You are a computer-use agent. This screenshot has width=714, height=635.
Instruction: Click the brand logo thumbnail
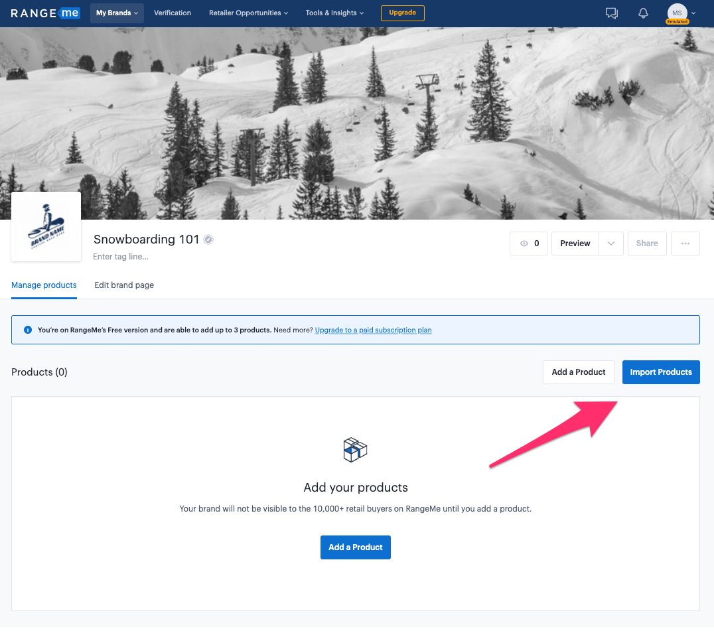(46, 227)
